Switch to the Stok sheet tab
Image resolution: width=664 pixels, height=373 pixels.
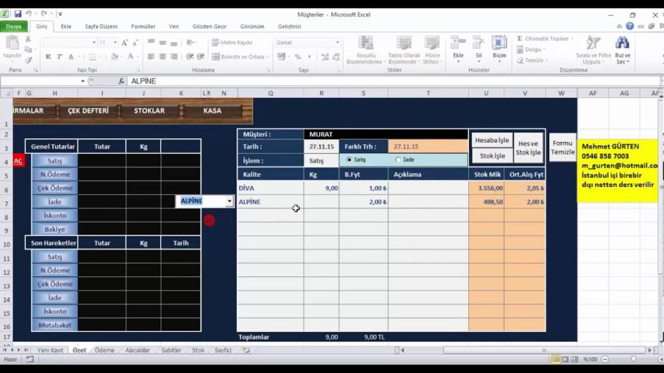pos(198,350)
